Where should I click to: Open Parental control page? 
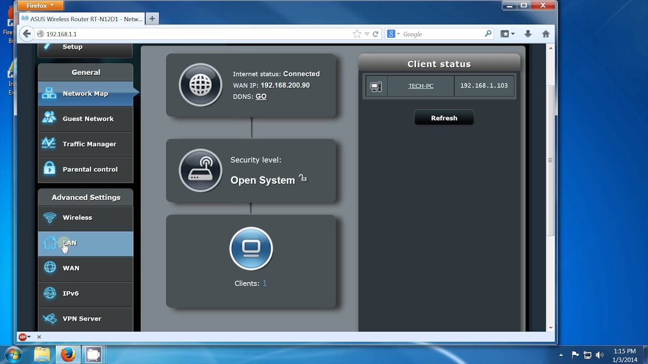pyautogui.click(x=85, y=169)
